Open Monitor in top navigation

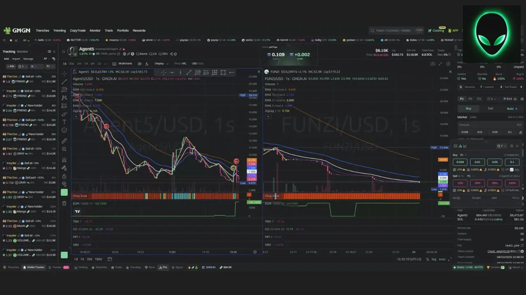click(95, 30)
